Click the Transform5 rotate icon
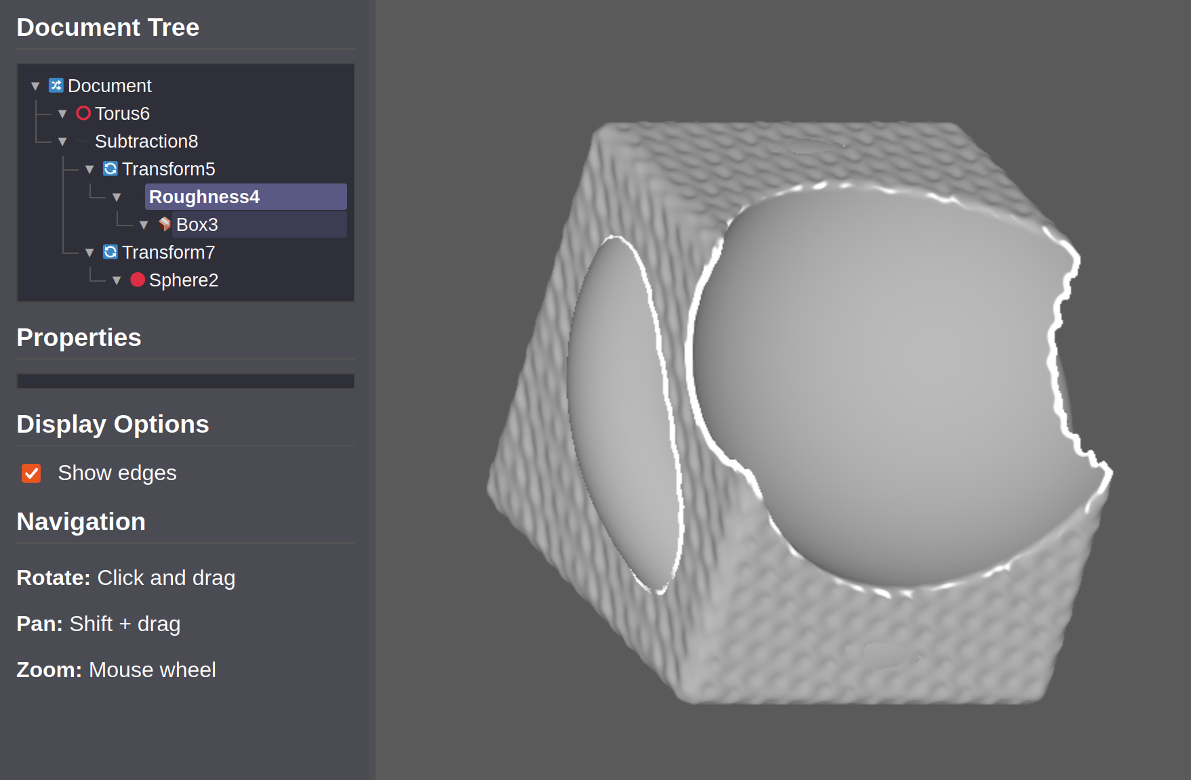 [x=110, y=169]
